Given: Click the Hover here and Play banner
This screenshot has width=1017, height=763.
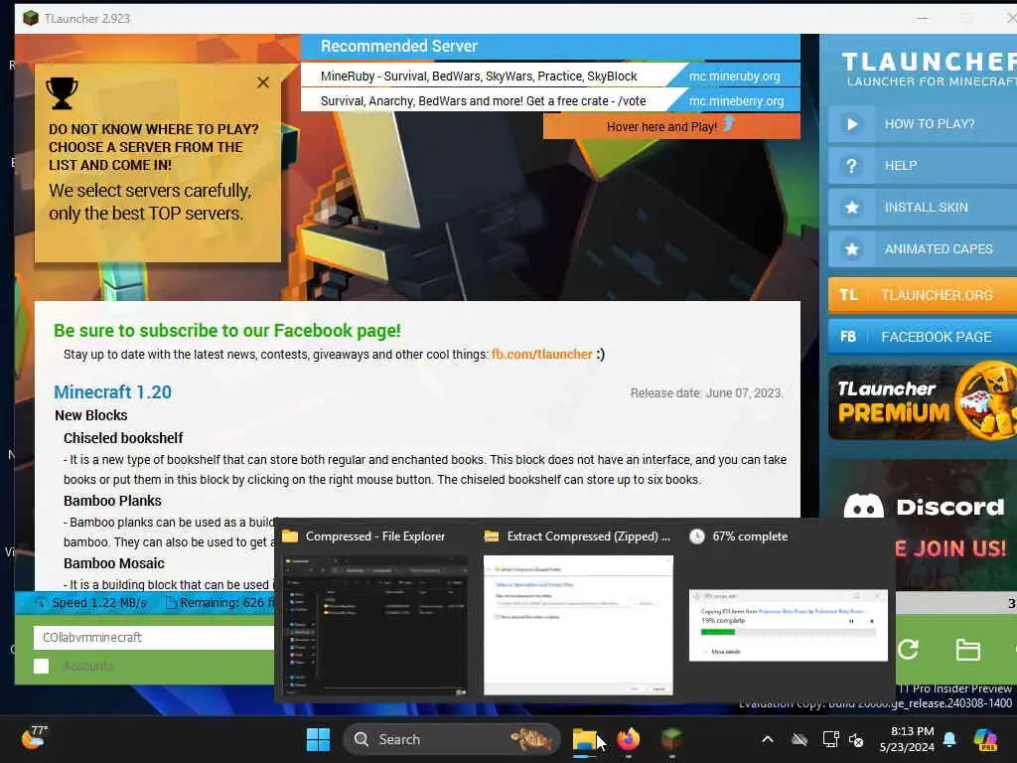Looking at the screenshot, I should (671, 126).
